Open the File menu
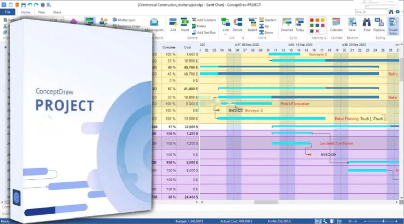This screenshot has height=224, width=404. [x=8, y=12]
